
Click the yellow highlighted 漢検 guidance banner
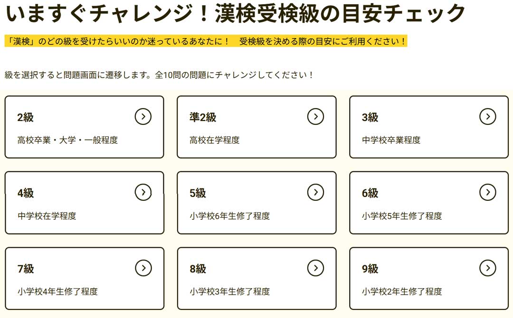206,41
